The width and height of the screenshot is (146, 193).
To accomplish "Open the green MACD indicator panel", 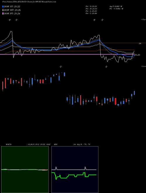I will (25, 170).
